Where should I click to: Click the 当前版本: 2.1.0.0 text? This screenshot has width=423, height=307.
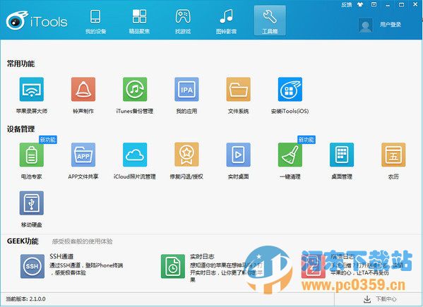[x=25, y=299]
